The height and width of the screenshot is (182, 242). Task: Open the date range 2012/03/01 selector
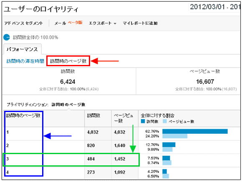coord(215,7)
